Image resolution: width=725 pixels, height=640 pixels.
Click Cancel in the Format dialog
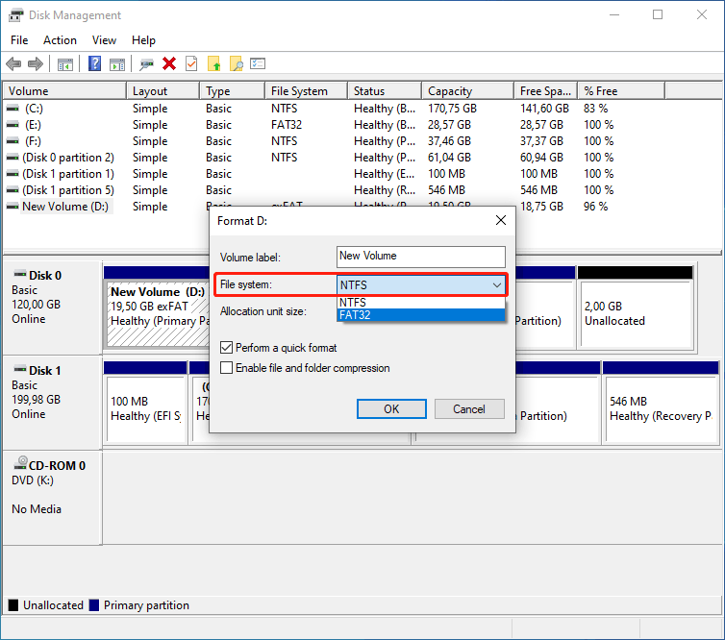(469, 409)
